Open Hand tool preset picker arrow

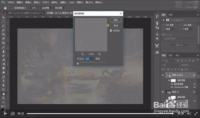click(x=8, y=8)
